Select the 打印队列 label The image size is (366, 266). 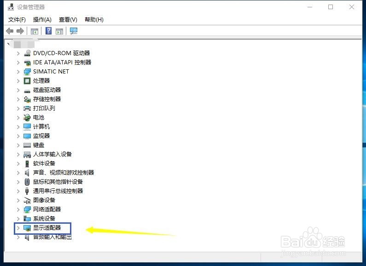tap(44, 108)
